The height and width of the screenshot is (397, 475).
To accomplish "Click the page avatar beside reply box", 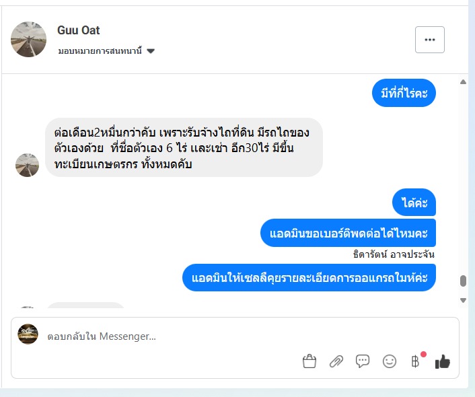I will 28,334.
